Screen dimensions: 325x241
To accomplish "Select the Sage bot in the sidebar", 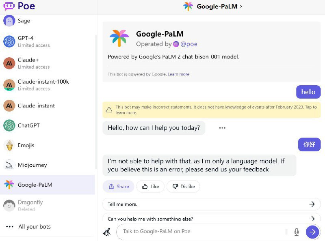I will pos(24,21).
